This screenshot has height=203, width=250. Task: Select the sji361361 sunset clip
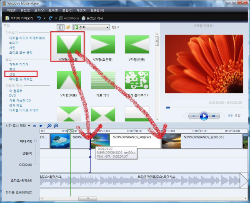(202, 141)
